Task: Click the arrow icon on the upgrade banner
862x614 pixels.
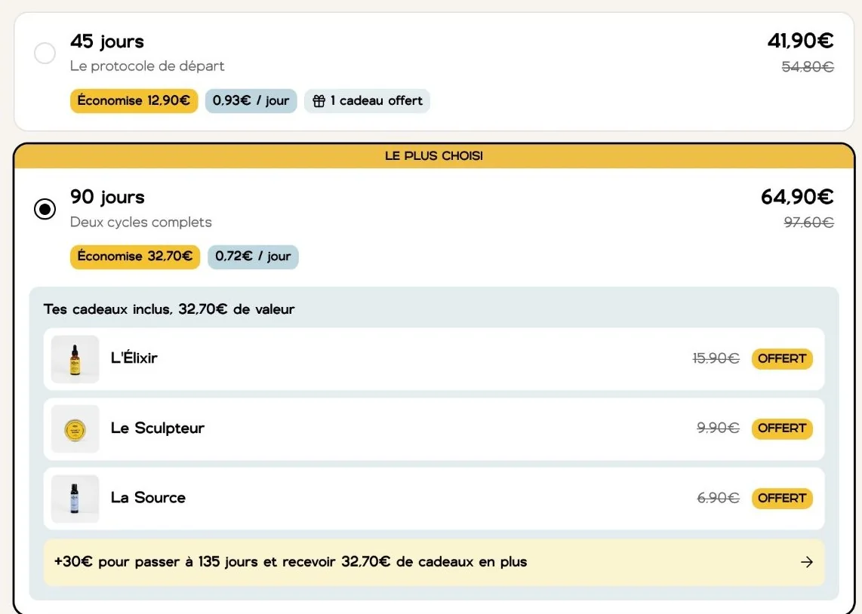Action: (x=806, y=562)
